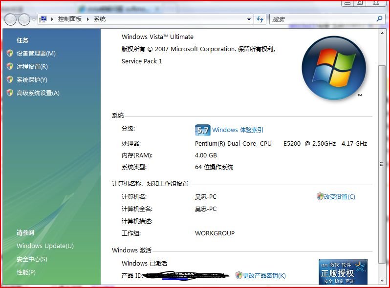390x288 pixels.
Task: Click the computer icon in address bar
Action: (x=43, y=19)
